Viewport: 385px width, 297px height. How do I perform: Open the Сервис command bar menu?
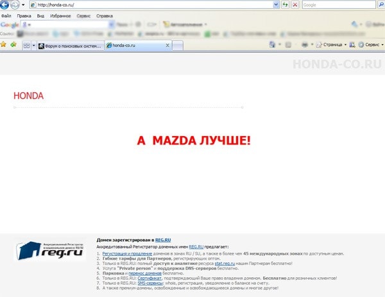[x=371, y=45]
